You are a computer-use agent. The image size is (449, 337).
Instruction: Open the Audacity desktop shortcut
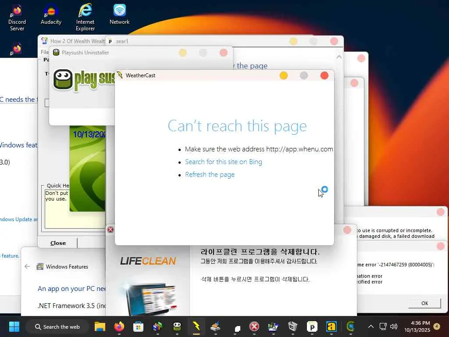click(x=51, y=14)
